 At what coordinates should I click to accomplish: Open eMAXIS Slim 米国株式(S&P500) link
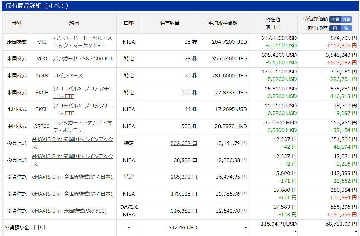coord(69,211)
